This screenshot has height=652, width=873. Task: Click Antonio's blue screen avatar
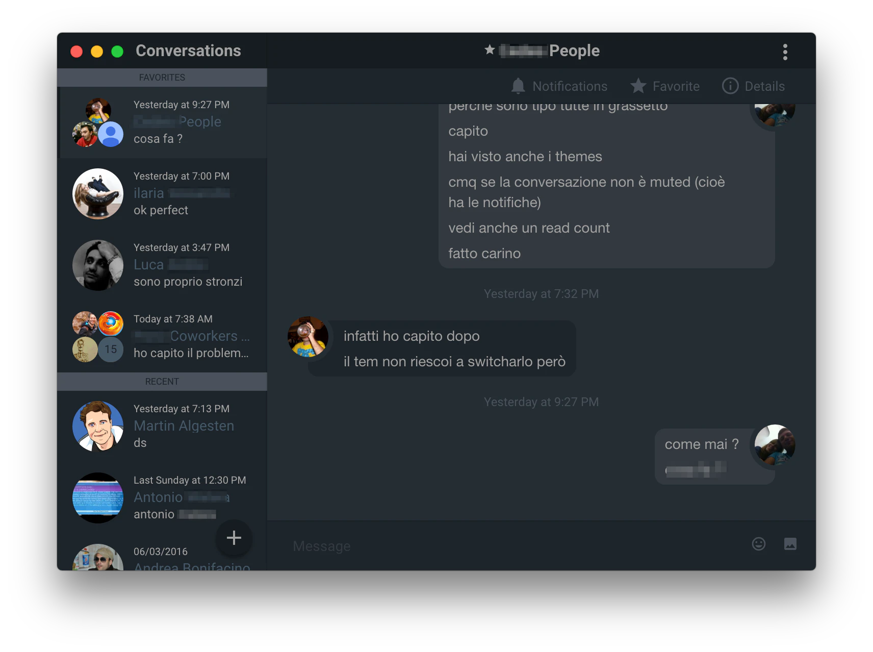click(98, 498)
